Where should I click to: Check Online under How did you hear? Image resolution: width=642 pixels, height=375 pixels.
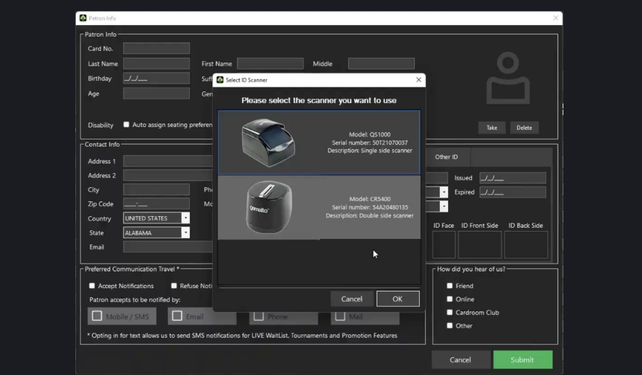449,299
